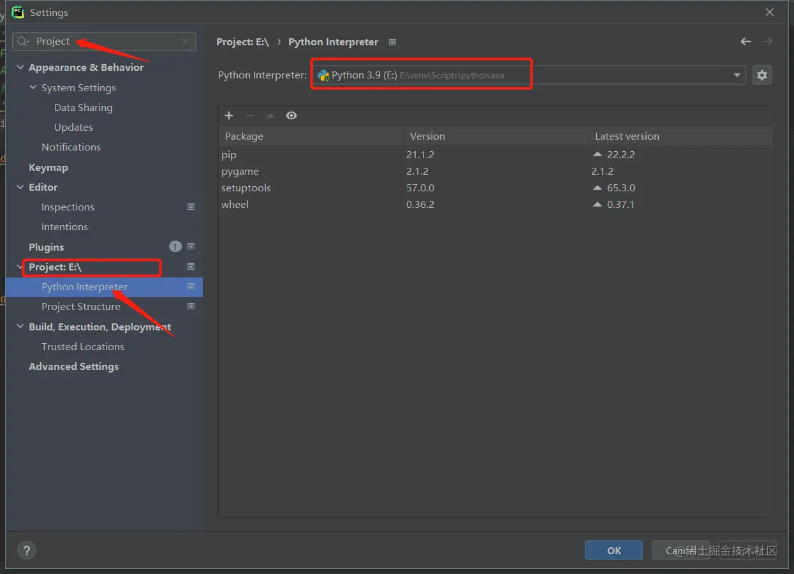Click Project: E:\ breadcrumb link
This screenshot has height=574, width=794.
tap(242, 41)
